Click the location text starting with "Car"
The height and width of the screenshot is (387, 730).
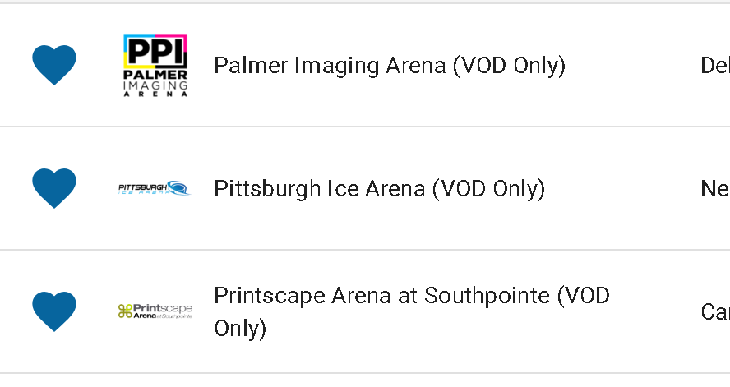coord(715,312)
